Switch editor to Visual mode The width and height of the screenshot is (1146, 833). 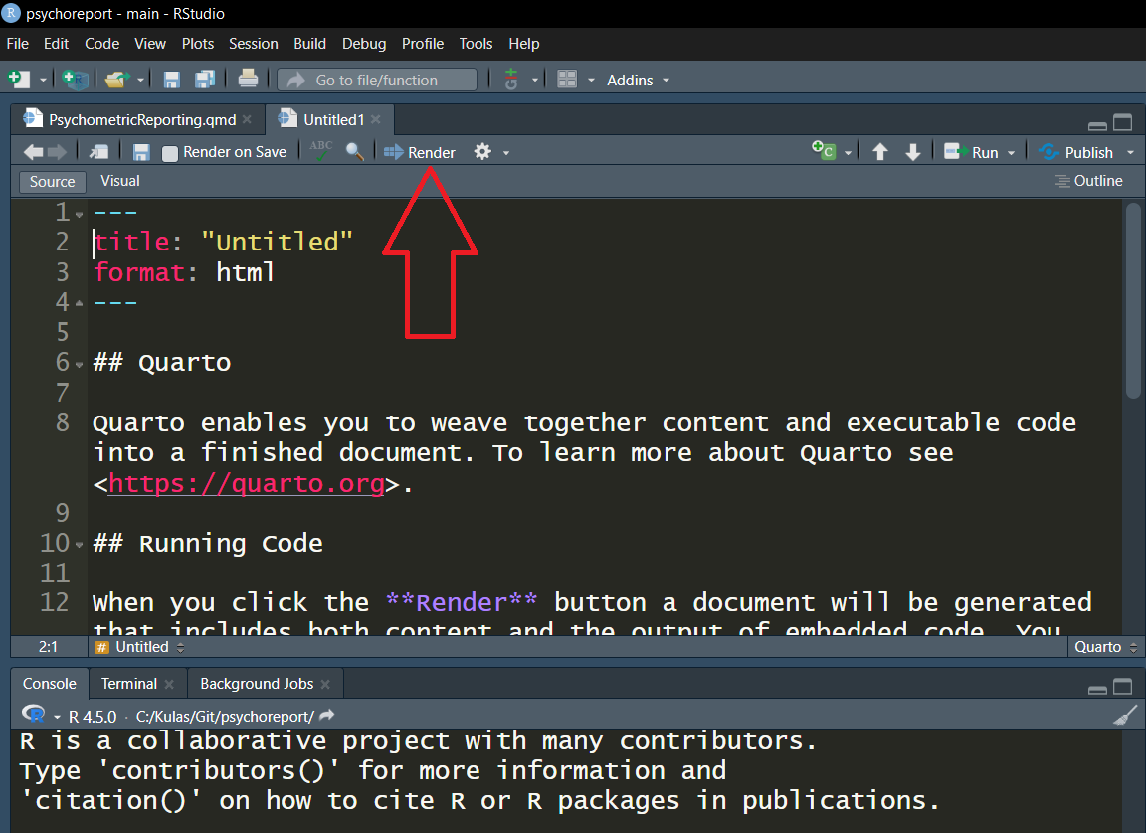pos(120,181)
